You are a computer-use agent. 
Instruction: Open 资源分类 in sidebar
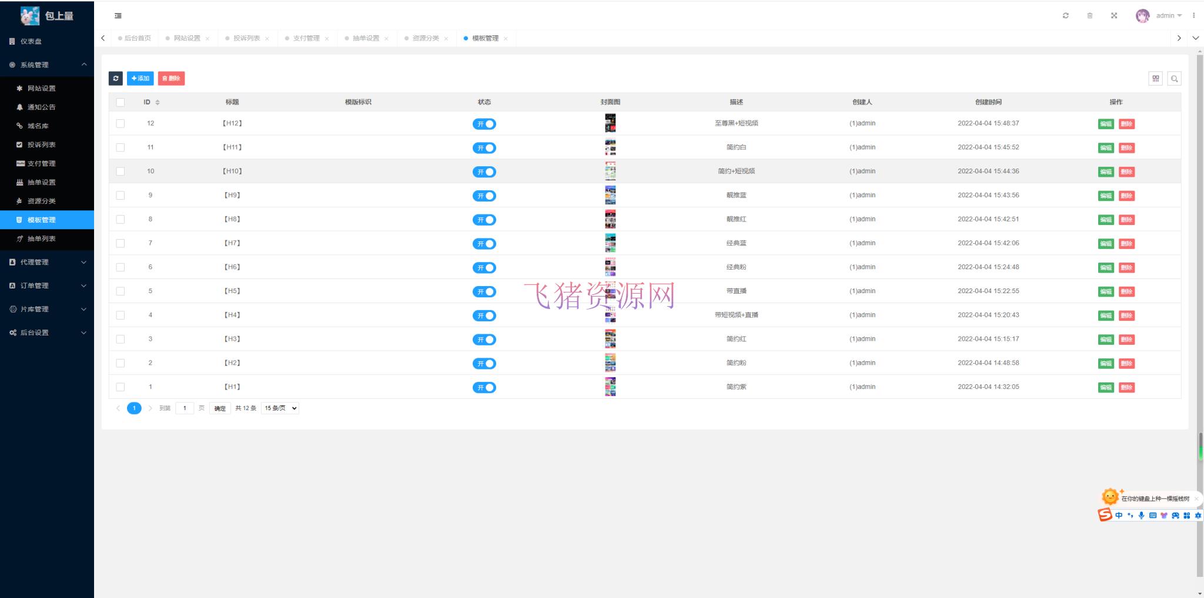pyautogui.click(x=47, y=201)
